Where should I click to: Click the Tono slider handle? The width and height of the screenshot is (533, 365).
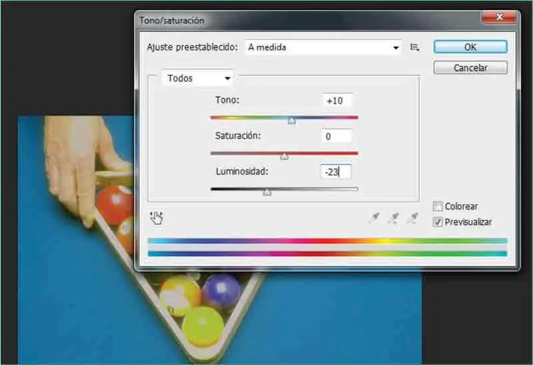291,121
